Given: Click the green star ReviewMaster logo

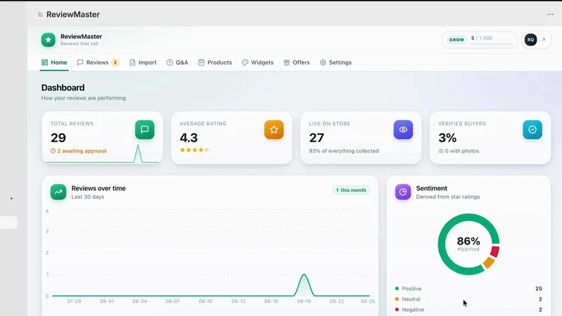Looking at the screenshot, I should pyautogui.click(x=48, y=40).
